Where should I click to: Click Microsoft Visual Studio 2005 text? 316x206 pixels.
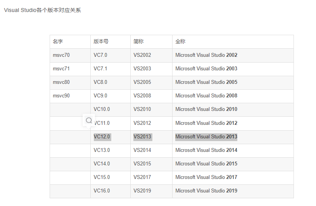206,82
